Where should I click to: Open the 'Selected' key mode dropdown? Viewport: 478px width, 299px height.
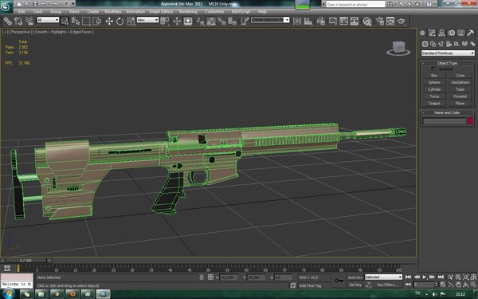[x=383, y=277]
